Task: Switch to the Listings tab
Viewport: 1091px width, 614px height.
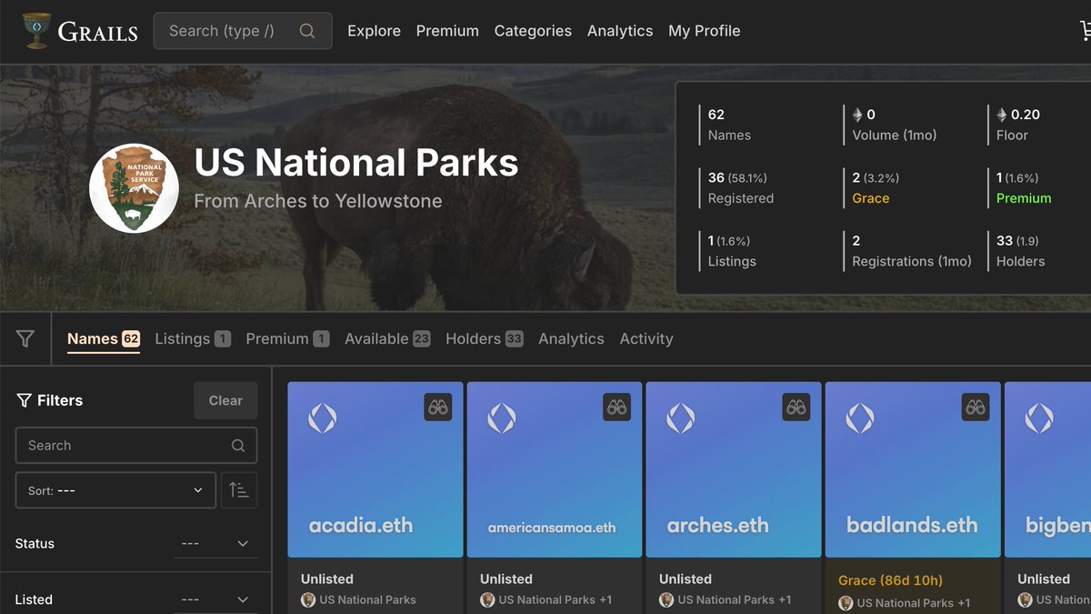Action: coord(193,338)
